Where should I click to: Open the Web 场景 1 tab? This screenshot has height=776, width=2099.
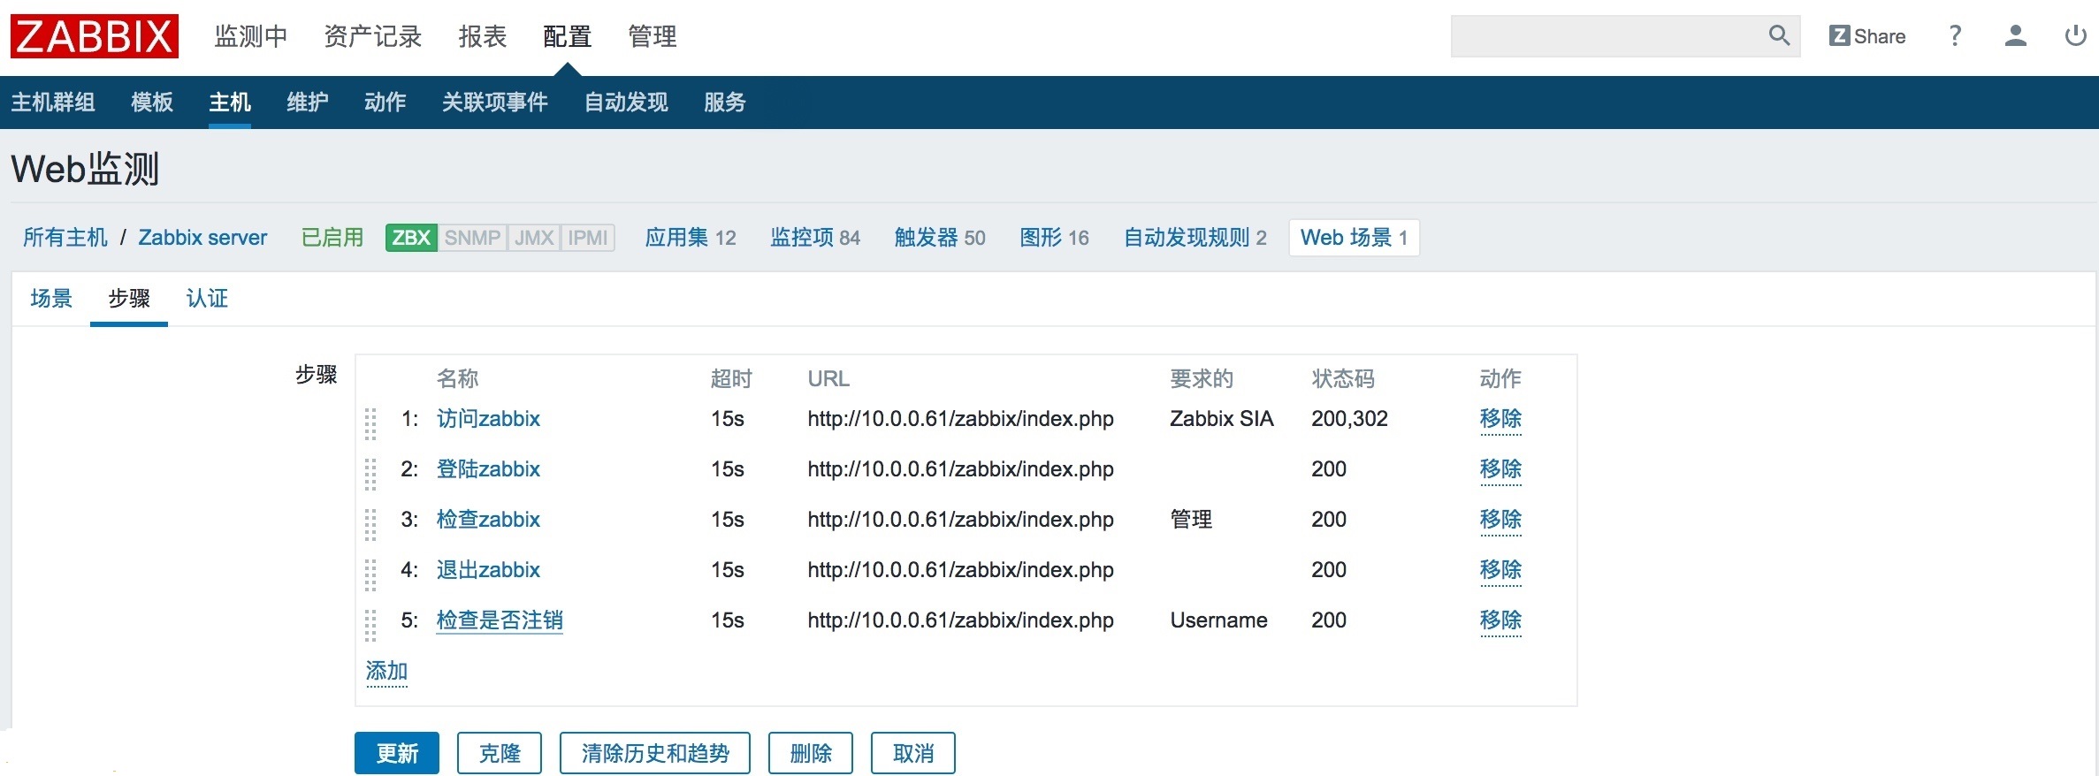click(1355, 238)
